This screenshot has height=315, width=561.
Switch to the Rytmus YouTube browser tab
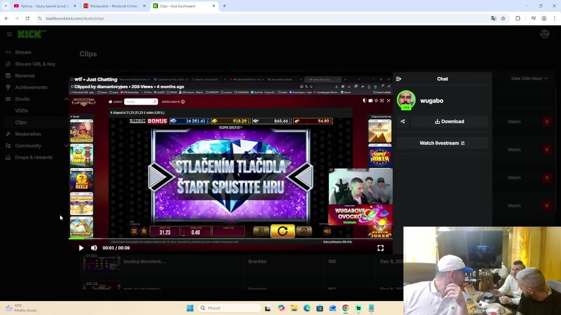(44, 6)
